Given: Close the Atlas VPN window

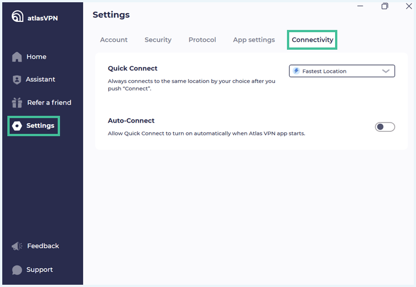Looking at the screenshot, I should click(409, 6).
